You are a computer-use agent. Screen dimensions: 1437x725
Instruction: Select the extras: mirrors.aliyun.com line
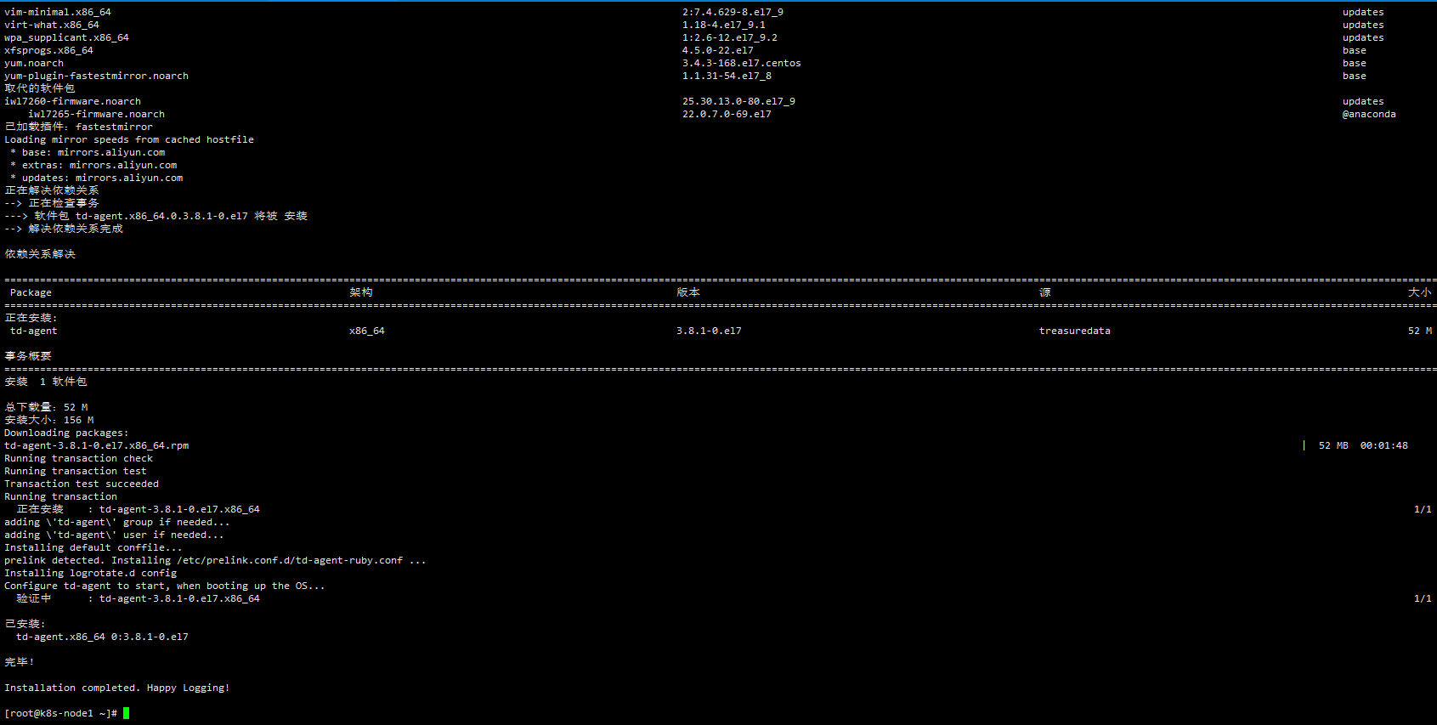[x=93, y=165]
